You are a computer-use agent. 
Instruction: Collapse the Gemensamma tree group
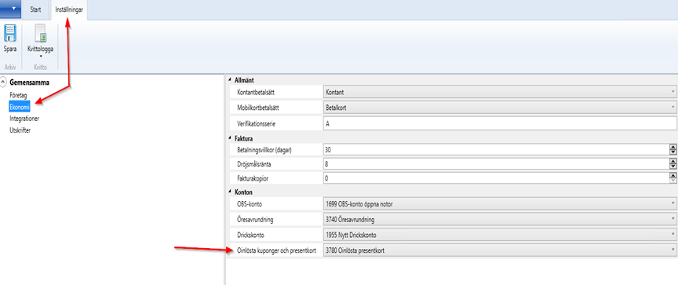point(3,82)
